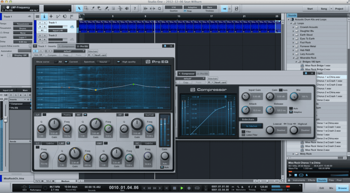
Task: Pin the Compressor plugin window
Action: [307, 74]
